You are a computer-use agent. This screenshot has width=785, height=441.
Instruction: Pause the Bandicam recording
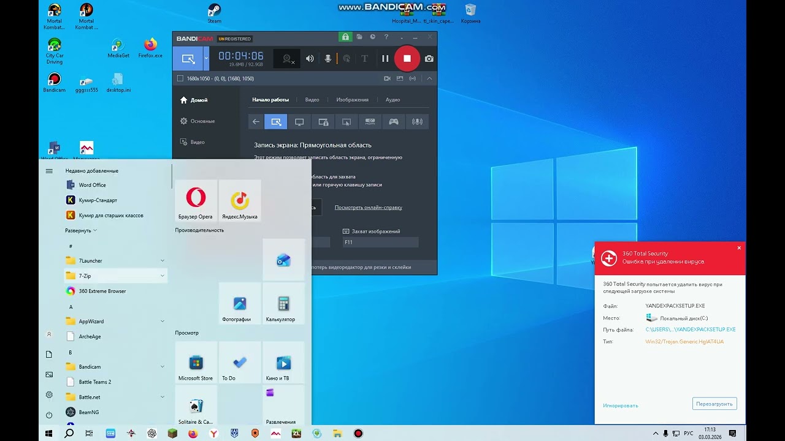385,59
